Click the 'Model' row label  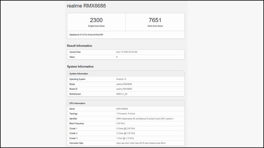tap(72, 84)
